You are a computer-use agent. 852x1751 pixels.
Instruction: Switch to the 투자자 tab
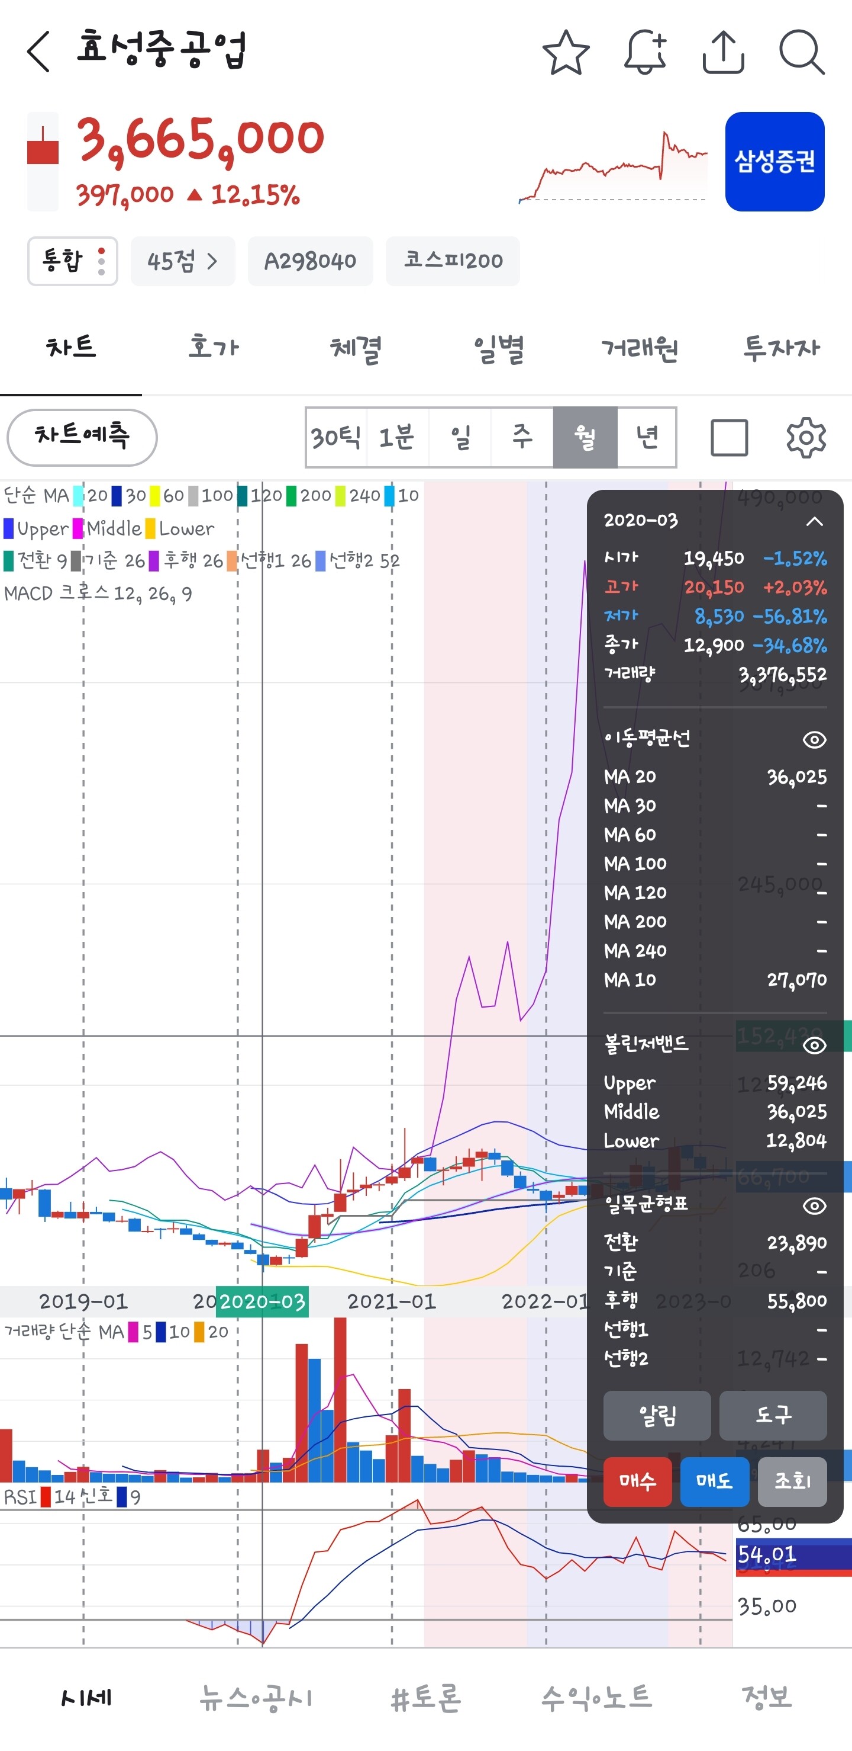[x=782, y=347]
